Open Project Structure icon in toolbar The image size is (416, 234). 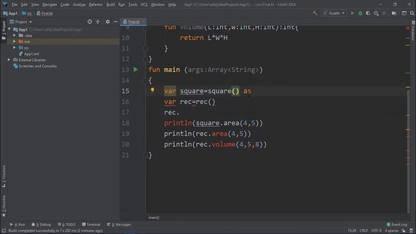pyautogui.click(x=395, y=13)
